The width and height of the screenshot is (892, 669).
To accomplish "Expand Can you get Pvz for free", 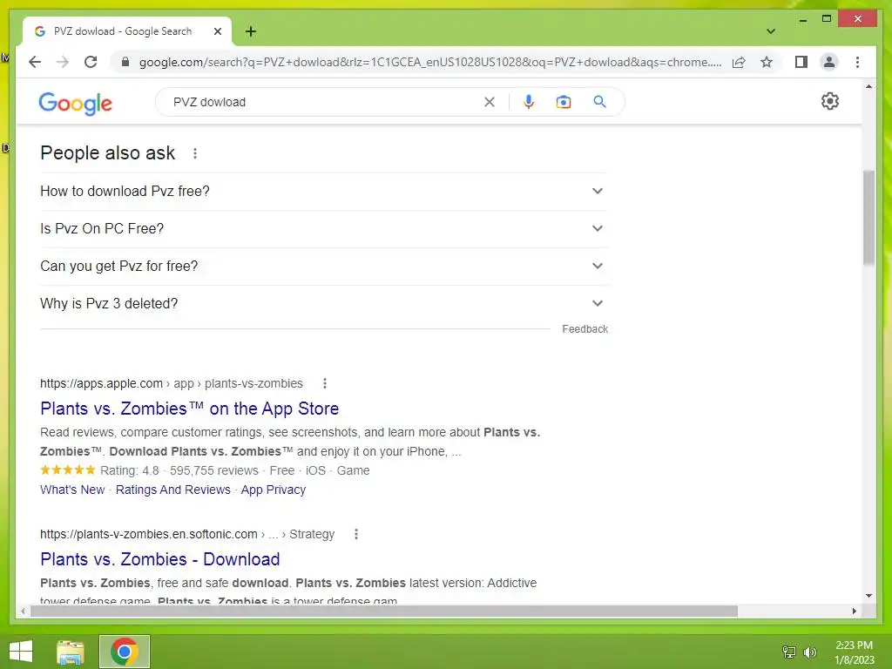I will (323, 267).
